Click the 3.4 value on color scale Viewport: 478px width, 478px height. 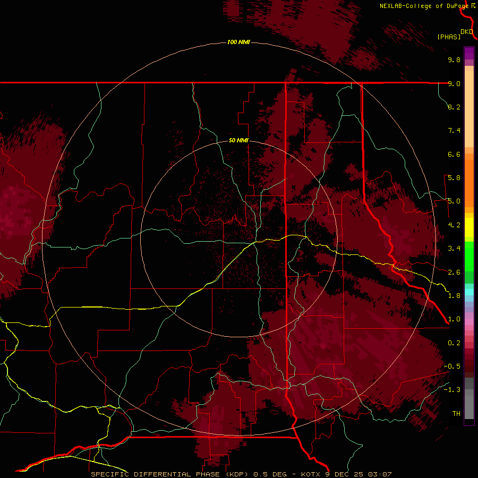tap(454, 249)
